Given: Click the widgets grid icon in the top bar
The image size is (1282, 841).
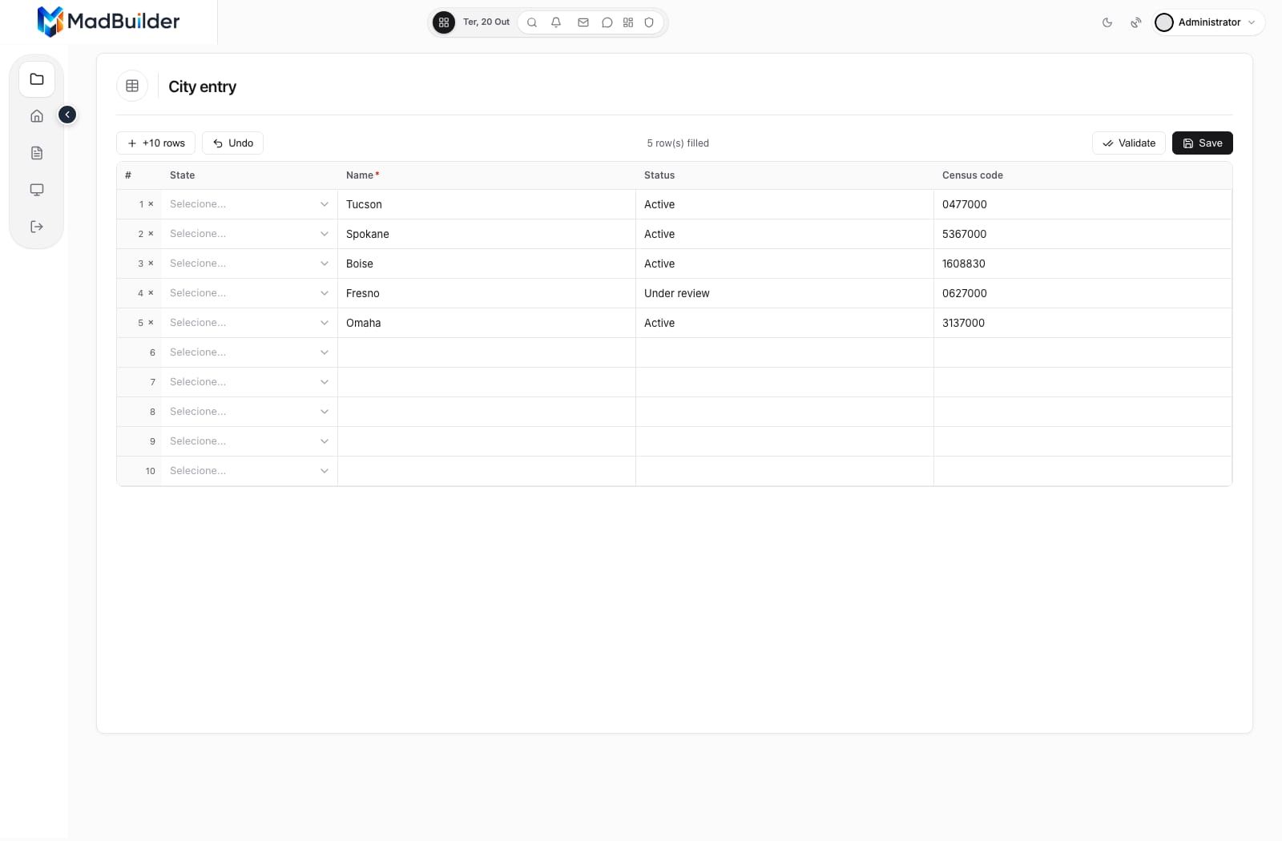Looking at the screenshot, I should 628,22.
